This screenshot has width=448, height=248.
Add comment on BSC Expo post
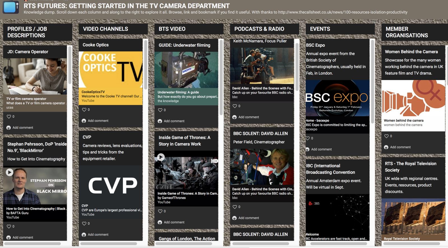(x=321, y=149)
